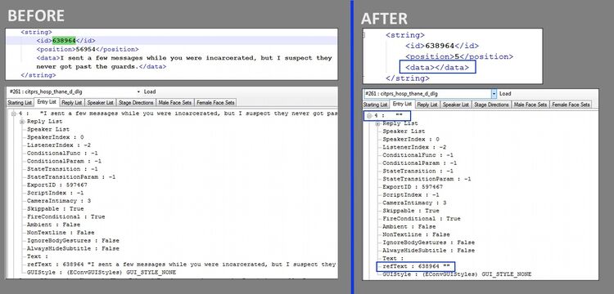Switch to Starting List tab in BEFORE panel
The image size is (614, 294).
(x=20, y=103)
